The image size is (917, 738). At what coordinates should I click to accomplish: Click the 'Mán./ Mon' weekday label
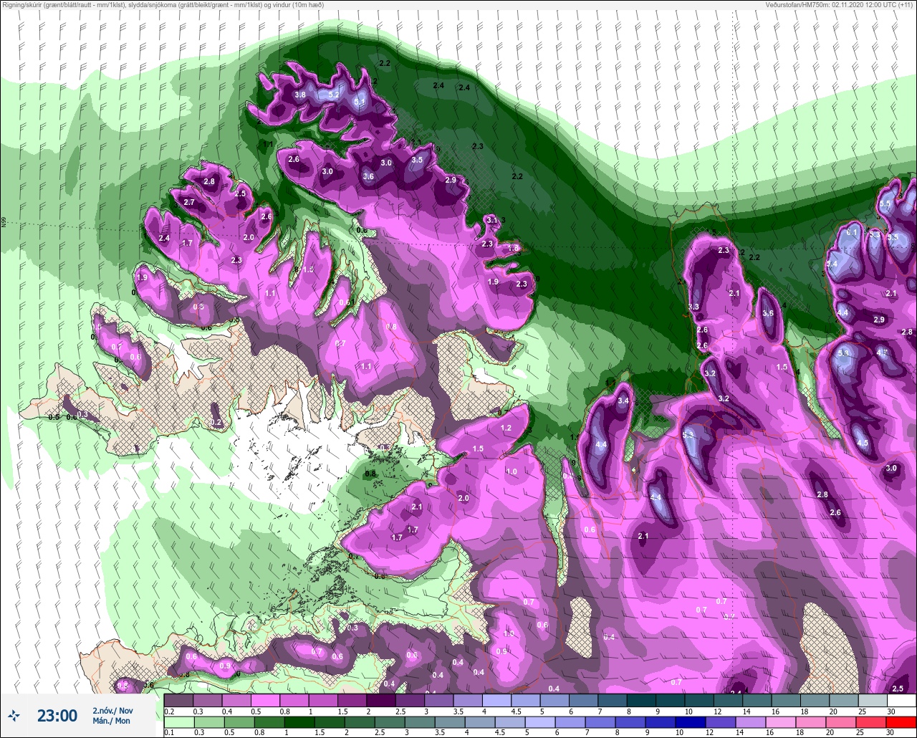coord(112,721)
